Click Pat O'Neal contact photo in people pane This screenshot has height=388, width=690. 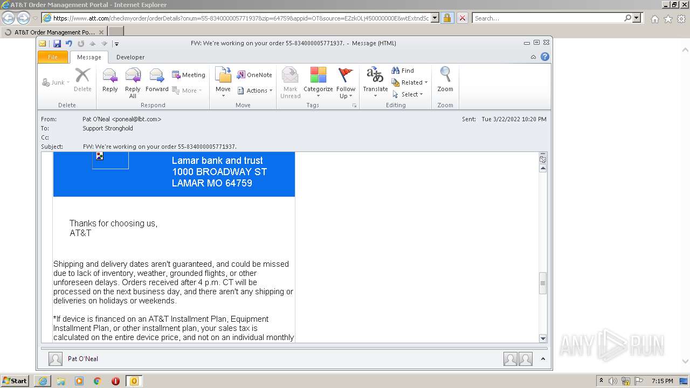click(55, 359)
